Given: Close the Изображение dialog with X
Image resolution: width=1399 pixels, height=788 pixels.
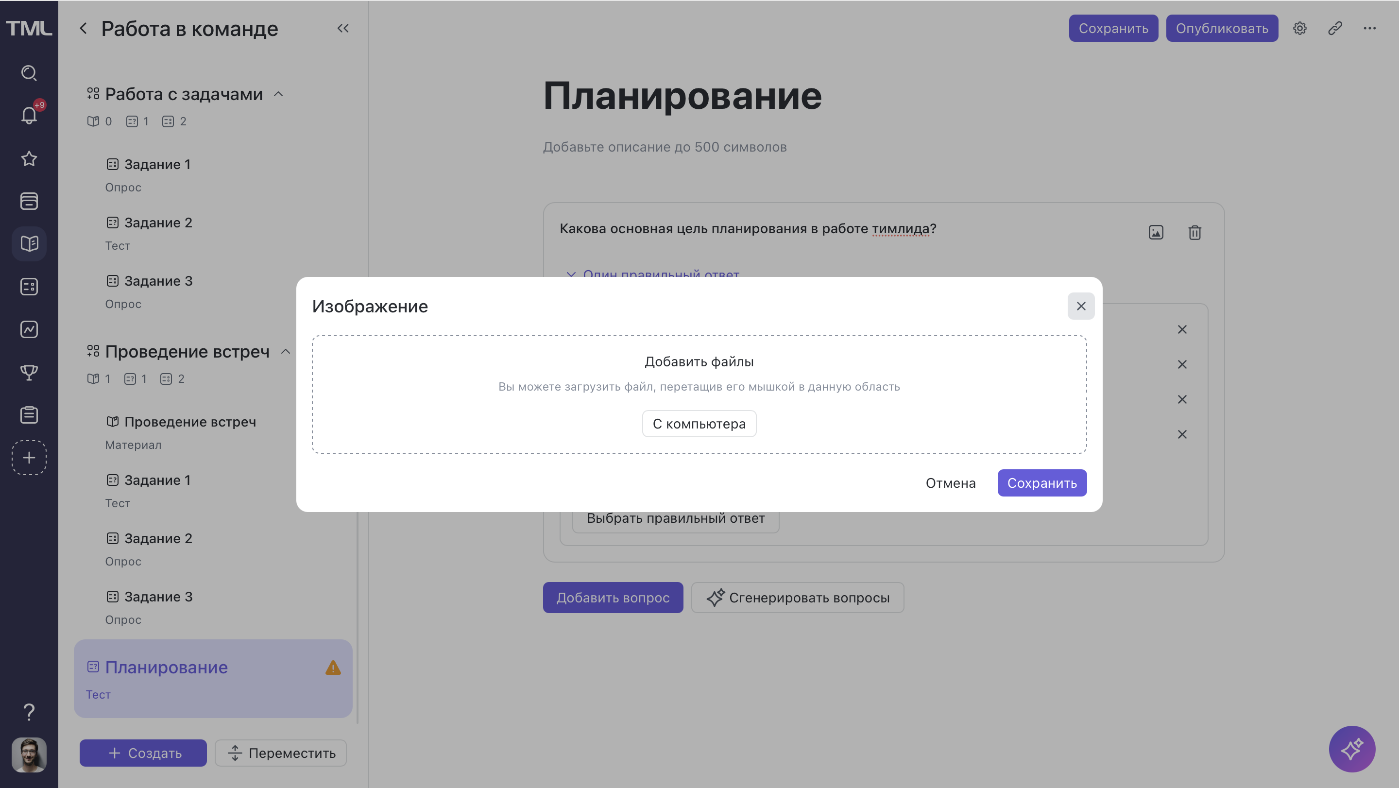Looking at the screenshot, I should point(1081,306).
